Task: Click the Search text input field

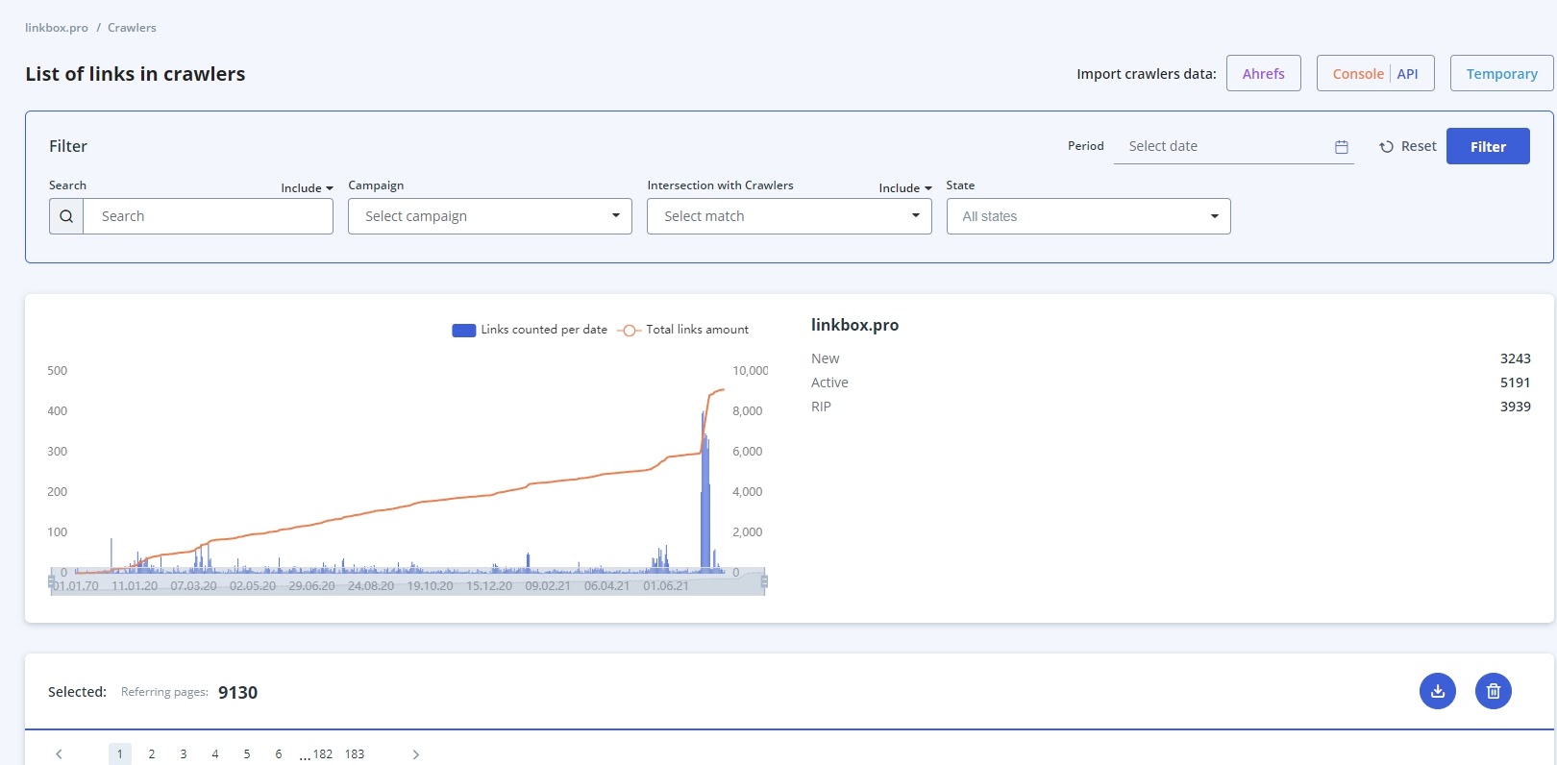Action: click(x=209, y=216)
